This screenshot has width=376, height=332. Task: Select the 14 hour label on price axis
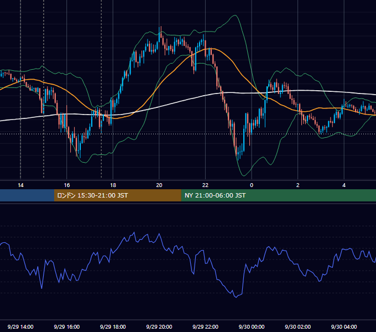(20, 185)
